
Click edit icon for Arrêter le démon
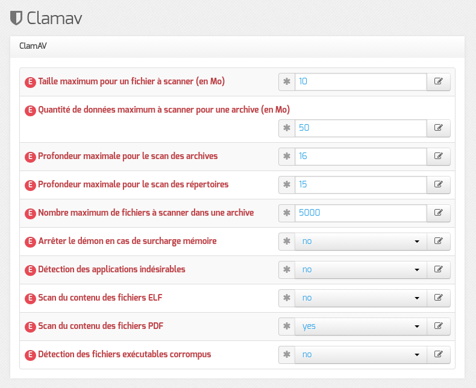pyautogui.click(x=439, y=242)
